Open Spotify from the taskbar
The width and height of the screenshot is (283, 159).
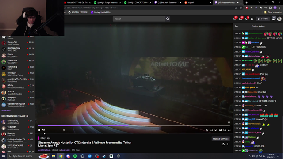[75, 156]
